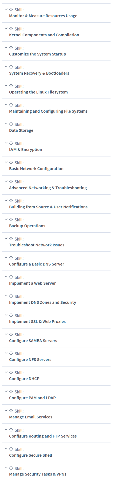The image size is (113, 480).
Task: Select the Data Storage title
Action: pyautogui.click(x=21, y=130)
